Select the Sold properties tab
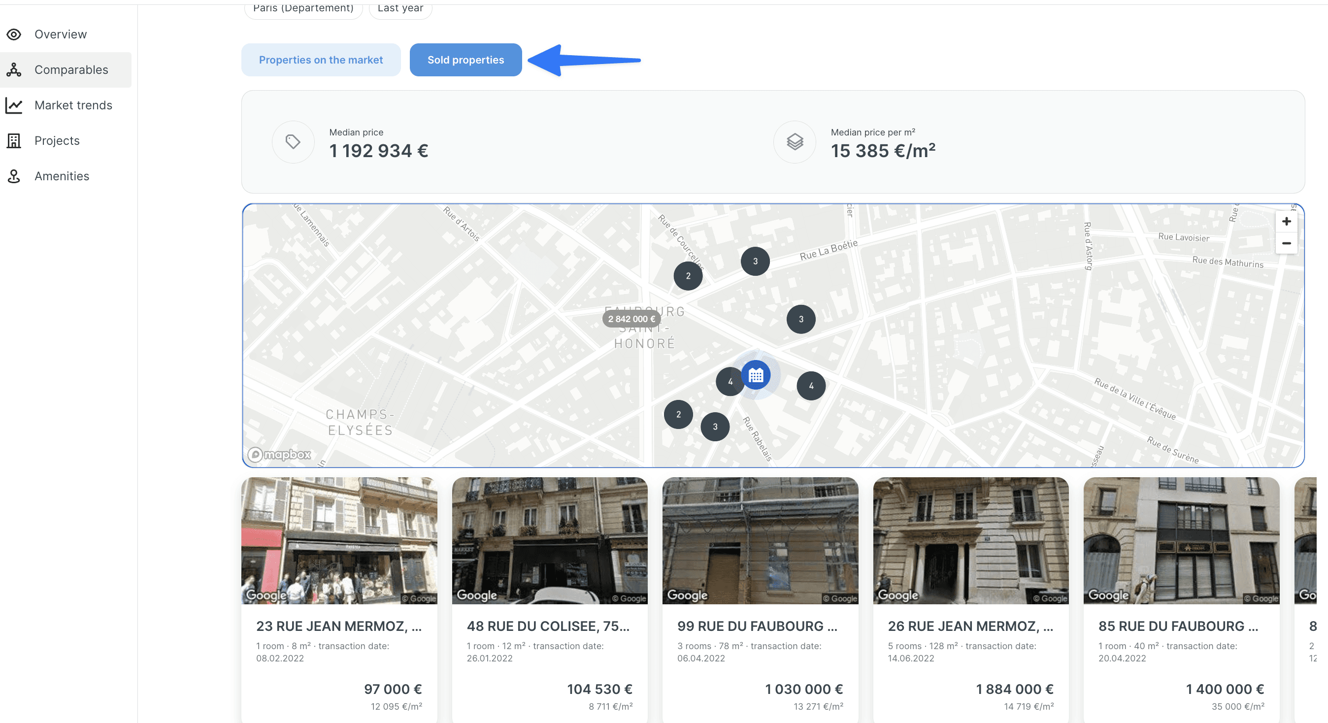The image size is (1328, 723). 465,60
